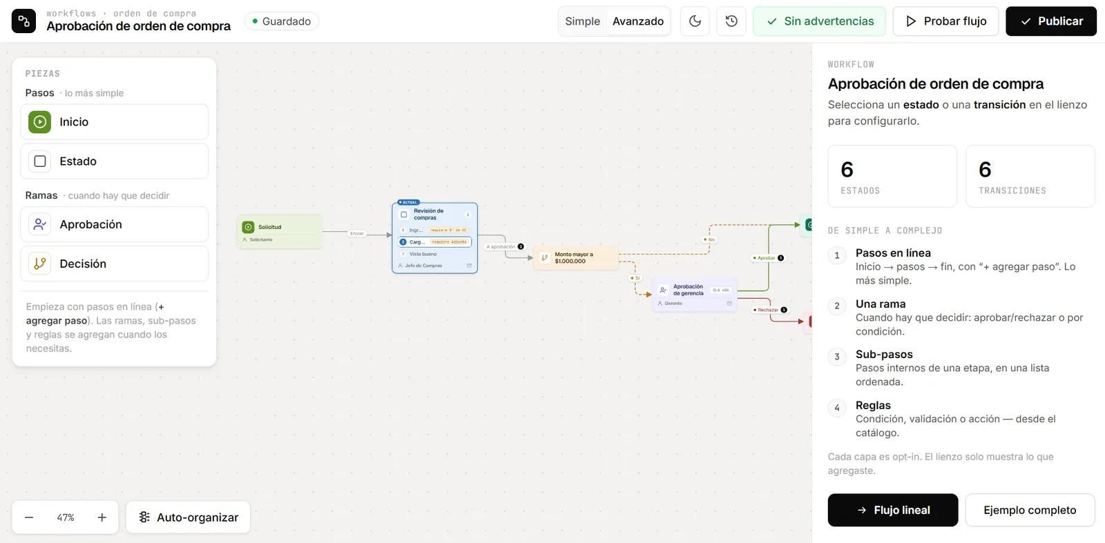Click the branch icon on Monto mayor node

[x=544, y=258]
